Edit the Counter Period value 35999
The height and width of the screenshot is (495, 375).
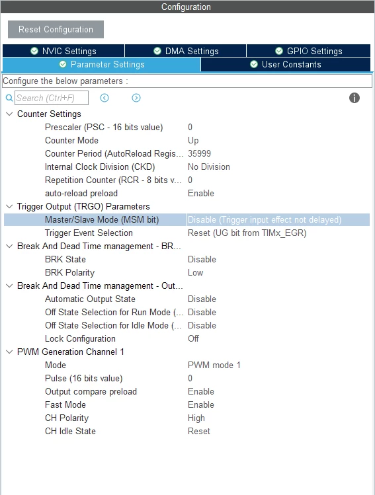click(x=199, y=154)
